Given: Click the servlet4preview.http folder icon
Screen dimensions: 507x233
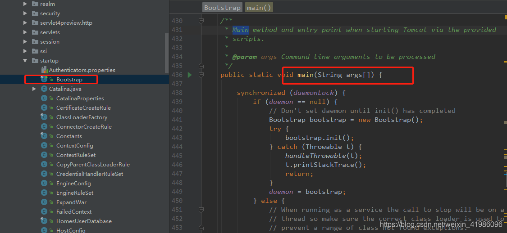Looking at the screenshot, I should pos(35,23).
